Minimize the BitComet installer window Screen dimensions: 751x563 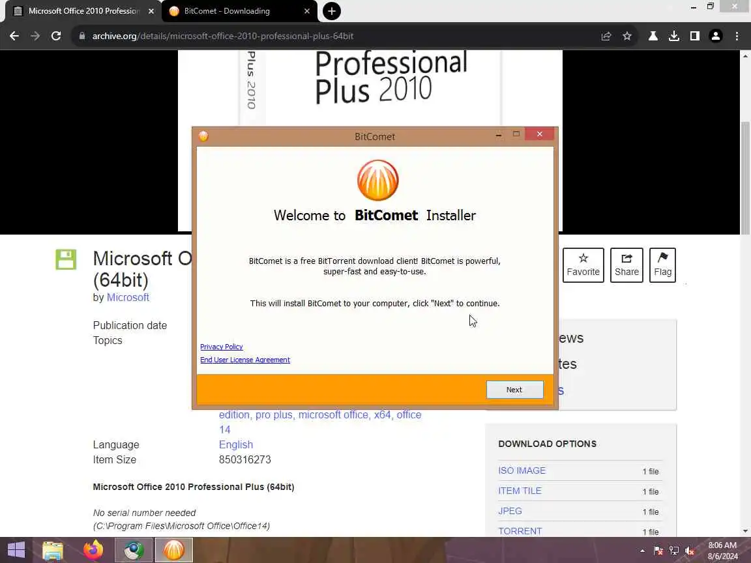pos(499,134)
